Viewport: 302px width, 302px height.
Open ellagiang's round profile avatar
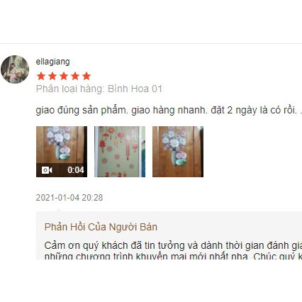click(x=15, y=69)
